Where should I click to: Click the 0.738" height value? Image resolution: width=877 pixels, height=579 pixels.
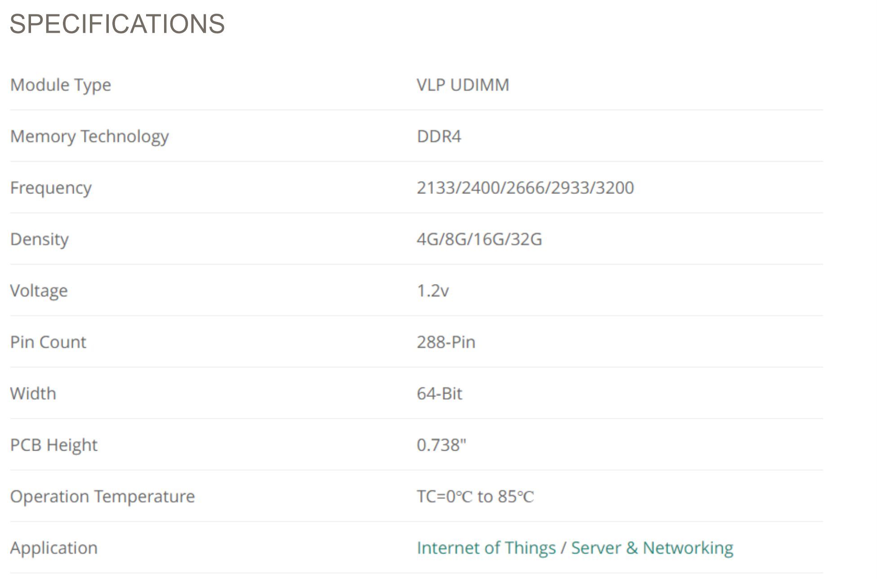point(442,445)
